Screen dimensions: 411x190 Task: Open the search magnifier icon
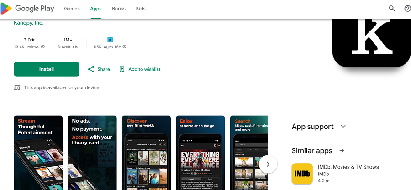point(392,9)
